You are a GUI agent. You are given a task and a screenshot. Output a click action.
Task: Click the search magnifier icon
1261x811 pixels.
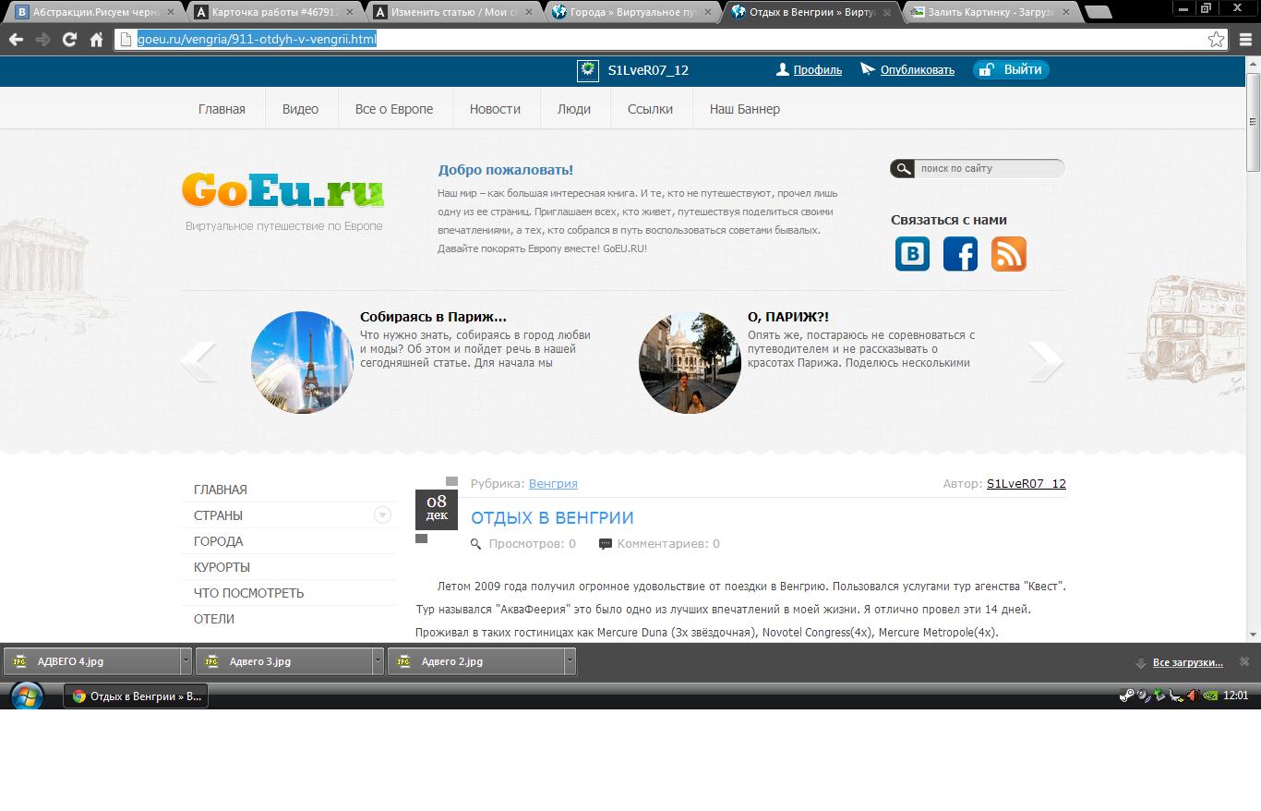click(x=902, y=169)
